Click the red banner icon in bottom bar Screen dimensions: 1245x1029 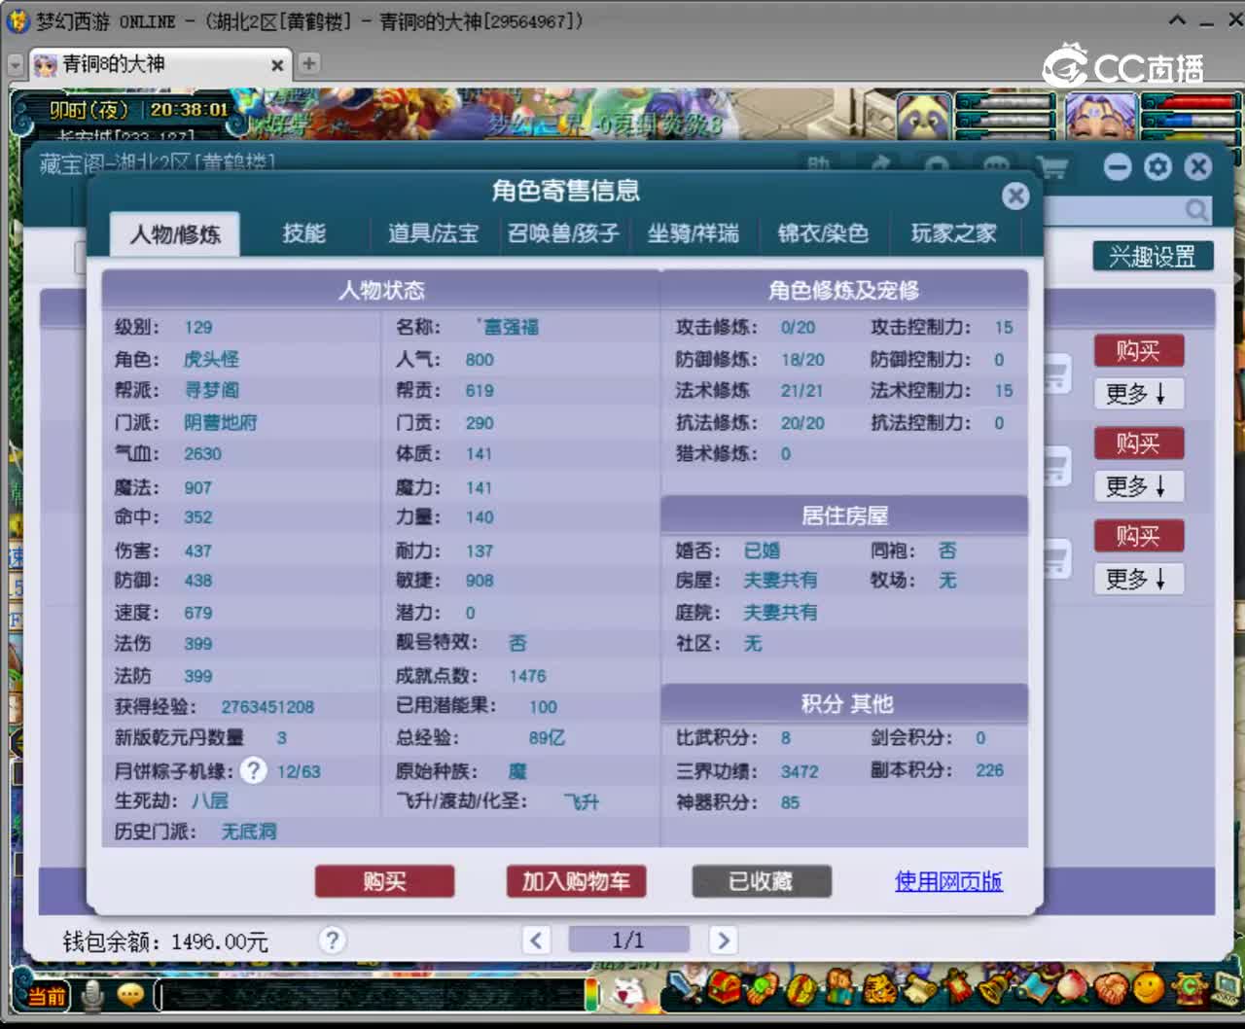tap(957, 988)
